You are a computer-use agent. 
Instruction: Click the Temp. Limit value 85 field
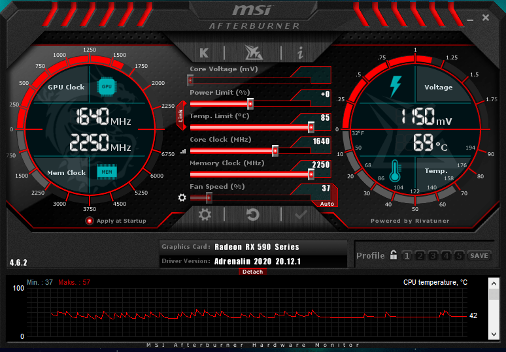[x=325, y=118]
